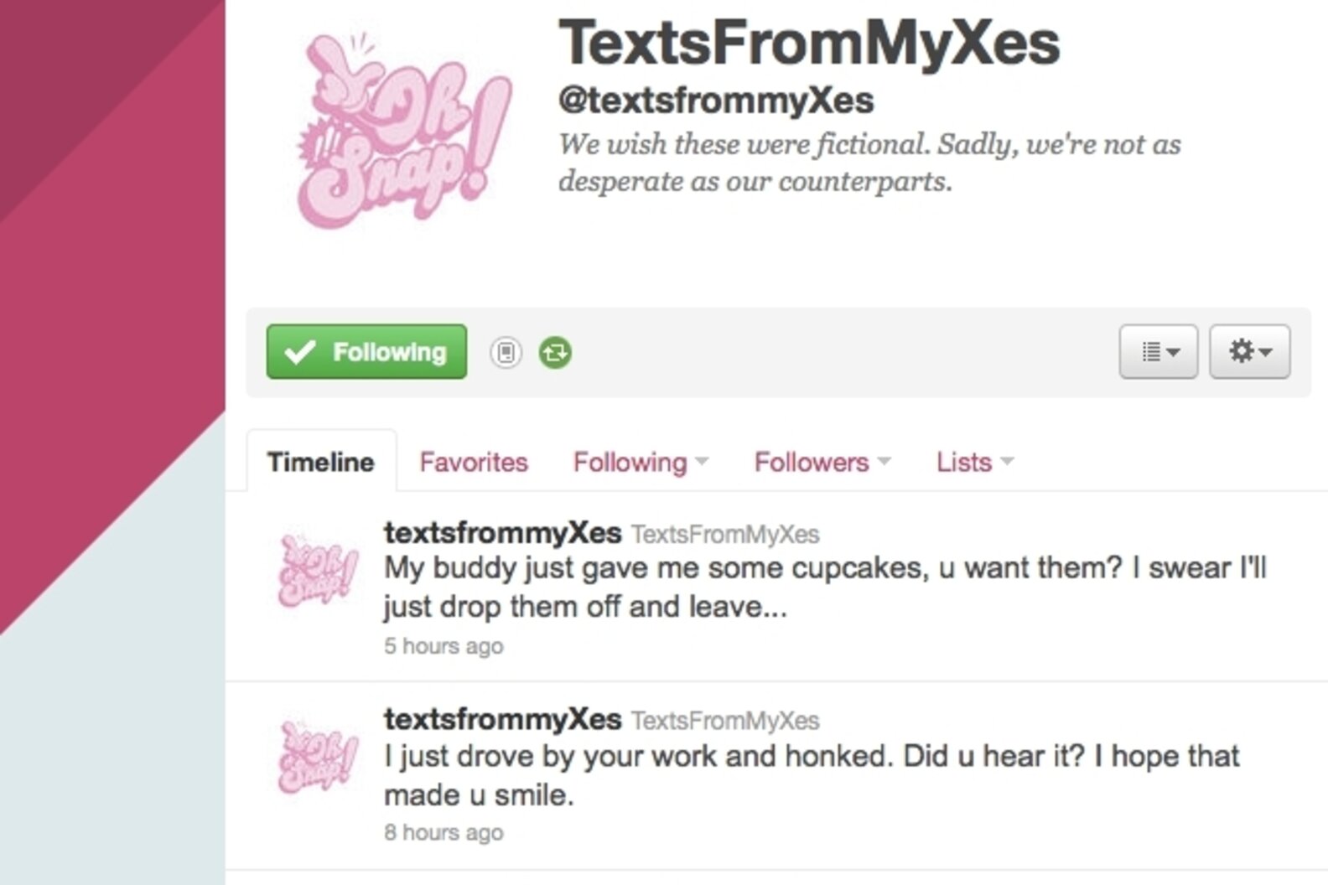Open the gear settings dropdown
Image resolution: width=1328 pixels, height=885 pixels.
coord(1249,352)
